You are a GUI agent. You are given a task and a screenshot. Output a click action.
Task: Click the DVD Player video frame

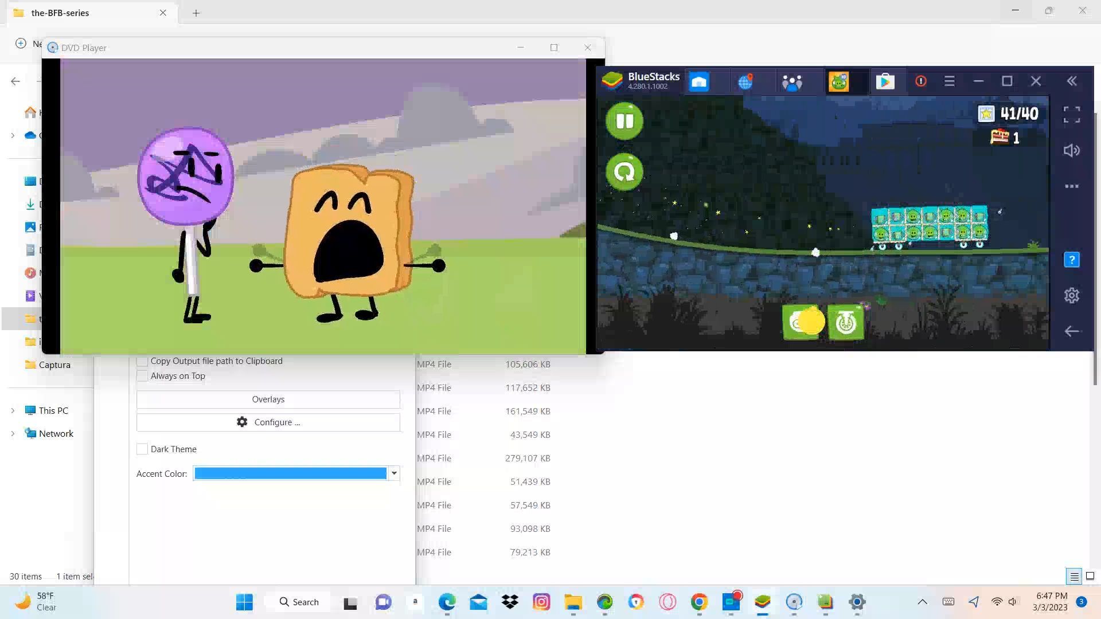pyautogui.click(x=323, y=206)
